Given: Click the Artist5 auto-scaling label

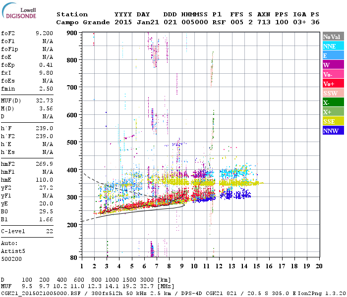Looking at the screenshot, I should [x=13, y=251].
